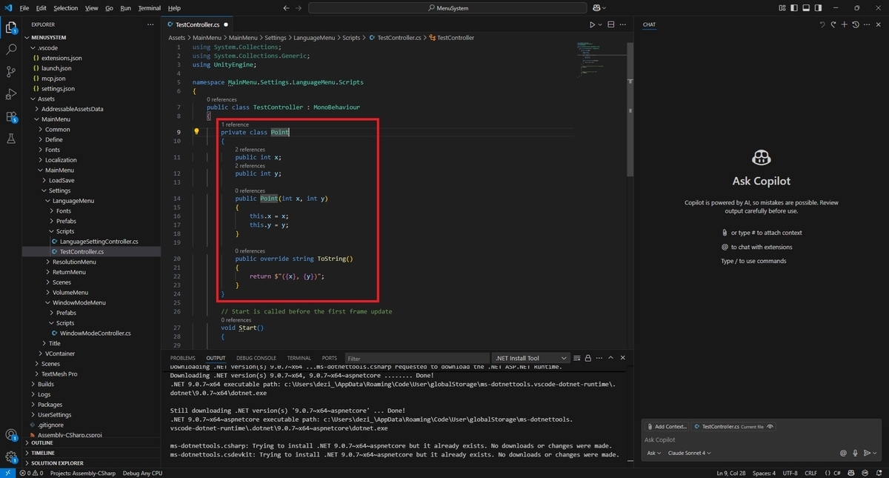Click the Add Context button
Image resolution: width=889 pixels, height=478 pixels.
667,427
